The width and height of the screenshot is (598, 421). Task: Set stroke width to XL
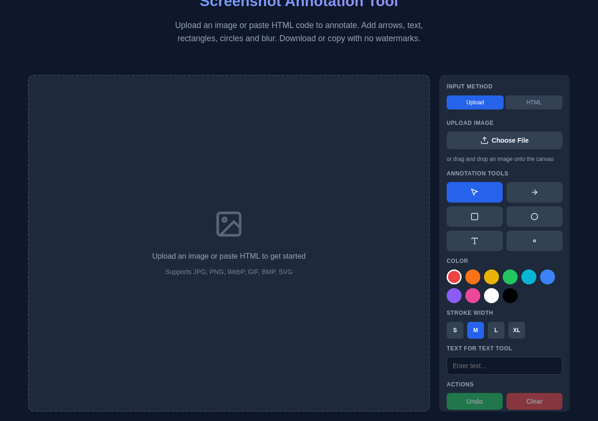(517, 330)
